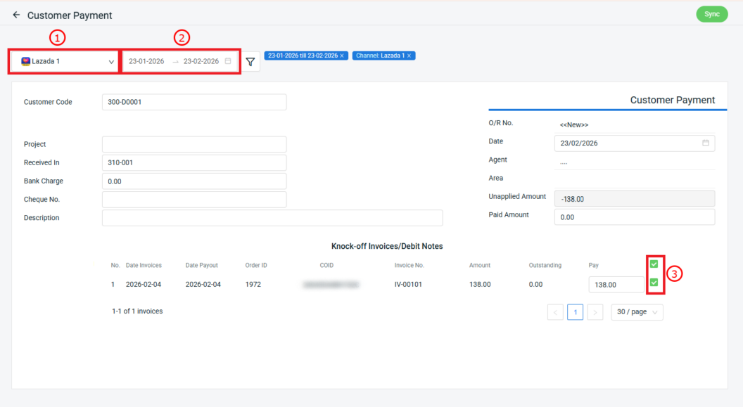Focus the Project input field

coord(194,144)
